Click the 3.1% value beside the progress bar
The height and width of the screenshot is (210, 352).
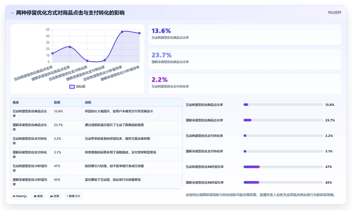click(329, 151)
